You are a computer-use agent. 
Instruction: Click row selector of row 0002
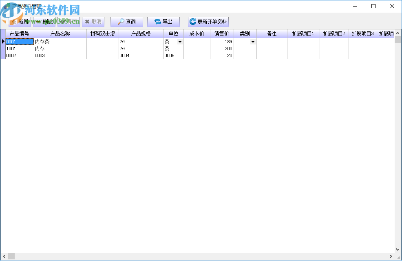pyautogui.click(x=3, y=55)
